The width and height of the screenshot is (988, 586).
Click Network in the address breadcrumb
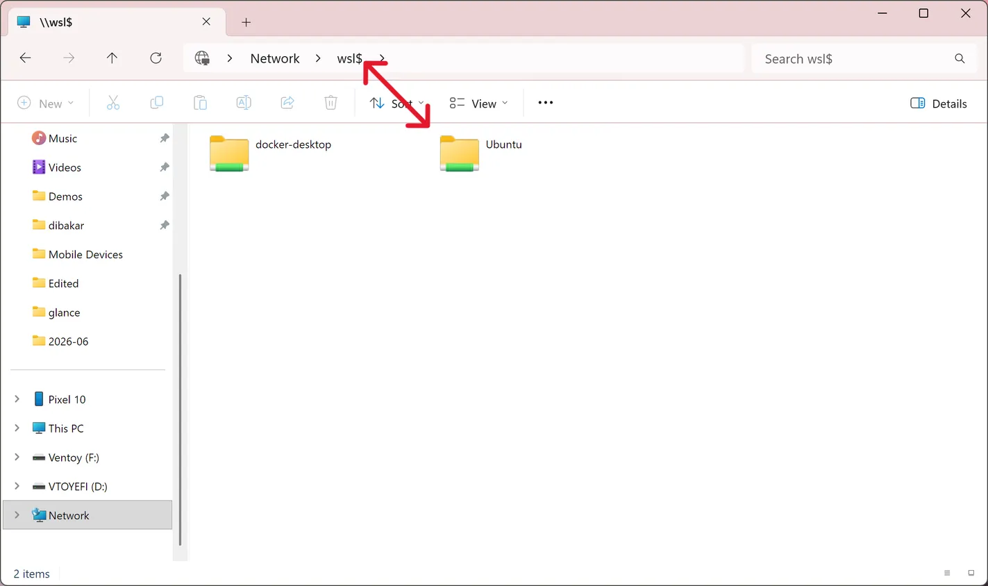pos(275,58)
